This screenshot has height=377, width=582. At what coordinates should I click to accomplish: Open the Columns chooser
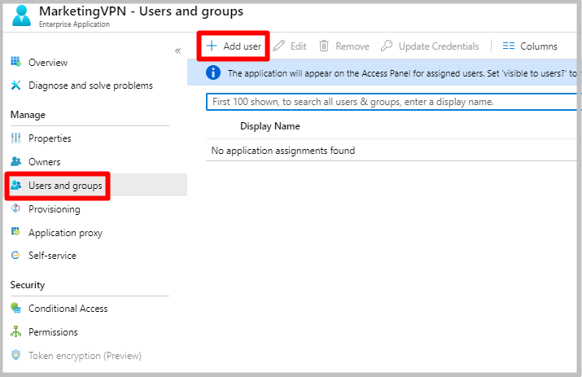tap(530, 46)
